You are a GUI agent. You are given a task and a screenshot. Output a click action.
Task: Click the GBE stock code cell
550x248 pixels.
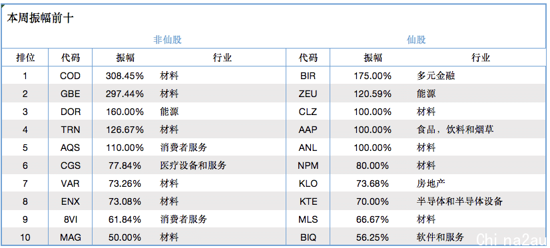click(70, 94)
